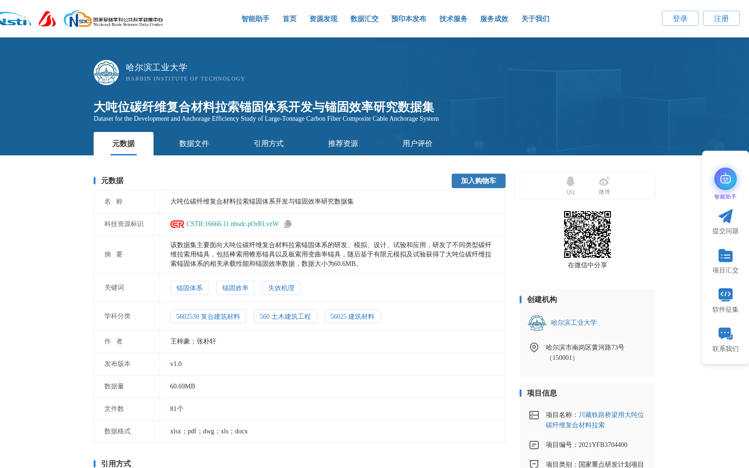Screen dimensions: 749x468
Task: Click the address 哈尔滨市南岗区黄河路73号
Action: click(585, 348)
